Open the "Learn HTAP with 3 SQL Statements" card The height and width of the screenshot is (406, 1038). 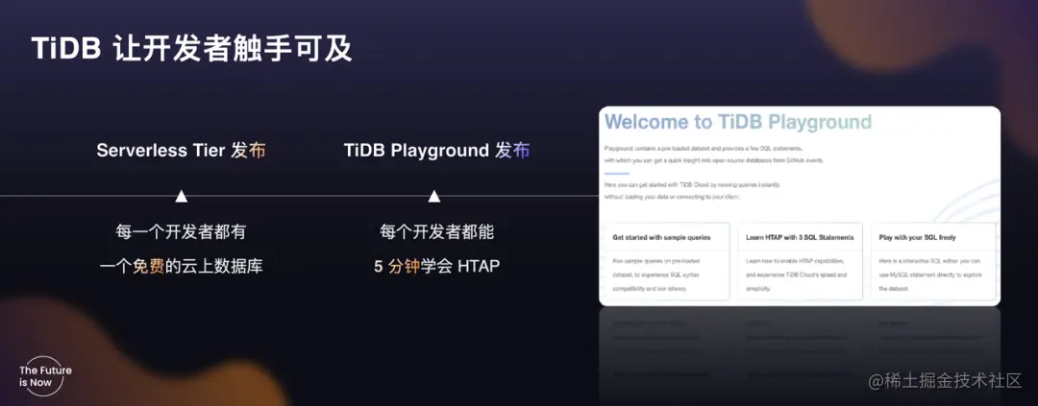[x=801, y=261]
